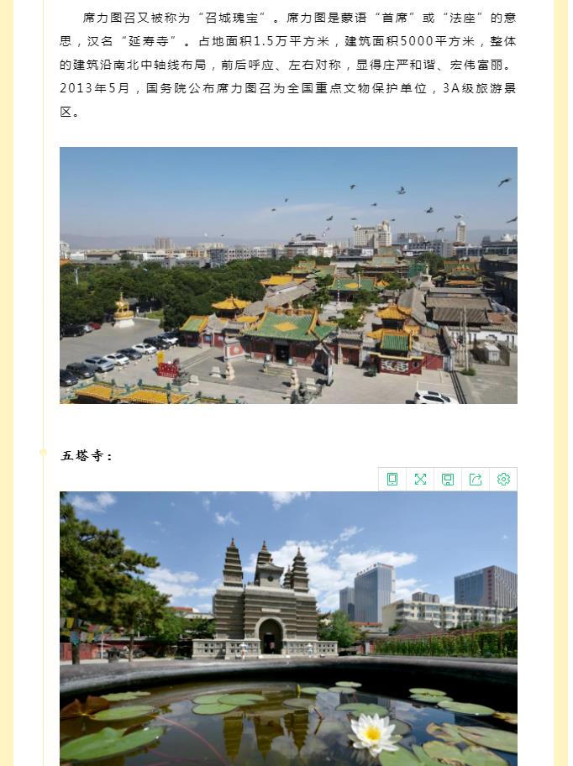This screenshot has height=766, width=573.
Task: Share the image via the export arrow icon
Action: coord(476,479)
